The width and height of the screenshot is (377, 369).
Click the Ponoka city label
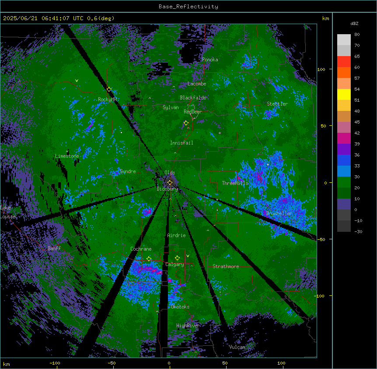click(210, 60)
